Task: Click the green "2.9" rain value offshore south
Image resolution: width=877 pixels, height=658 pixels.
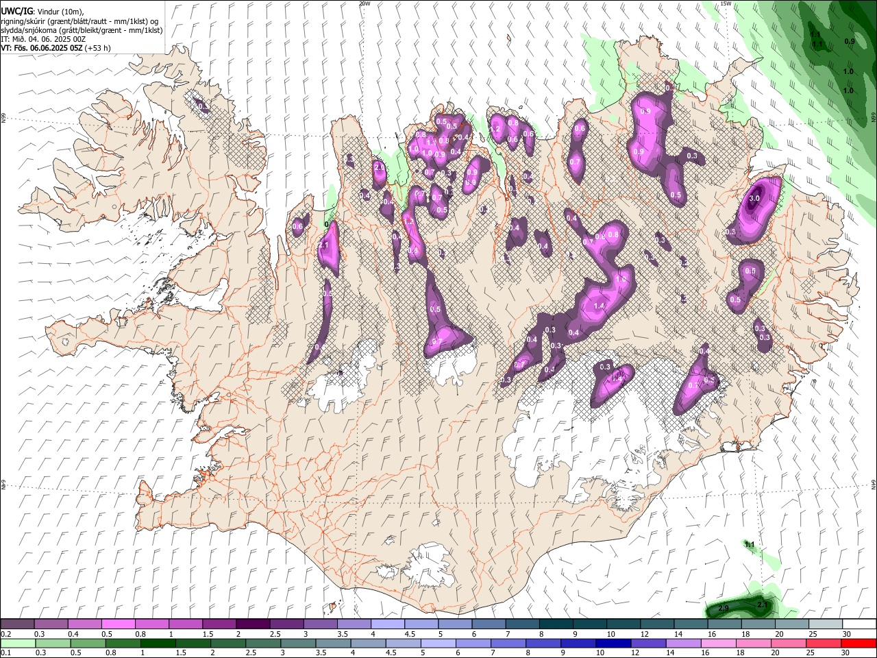Action: coord(723,609)
